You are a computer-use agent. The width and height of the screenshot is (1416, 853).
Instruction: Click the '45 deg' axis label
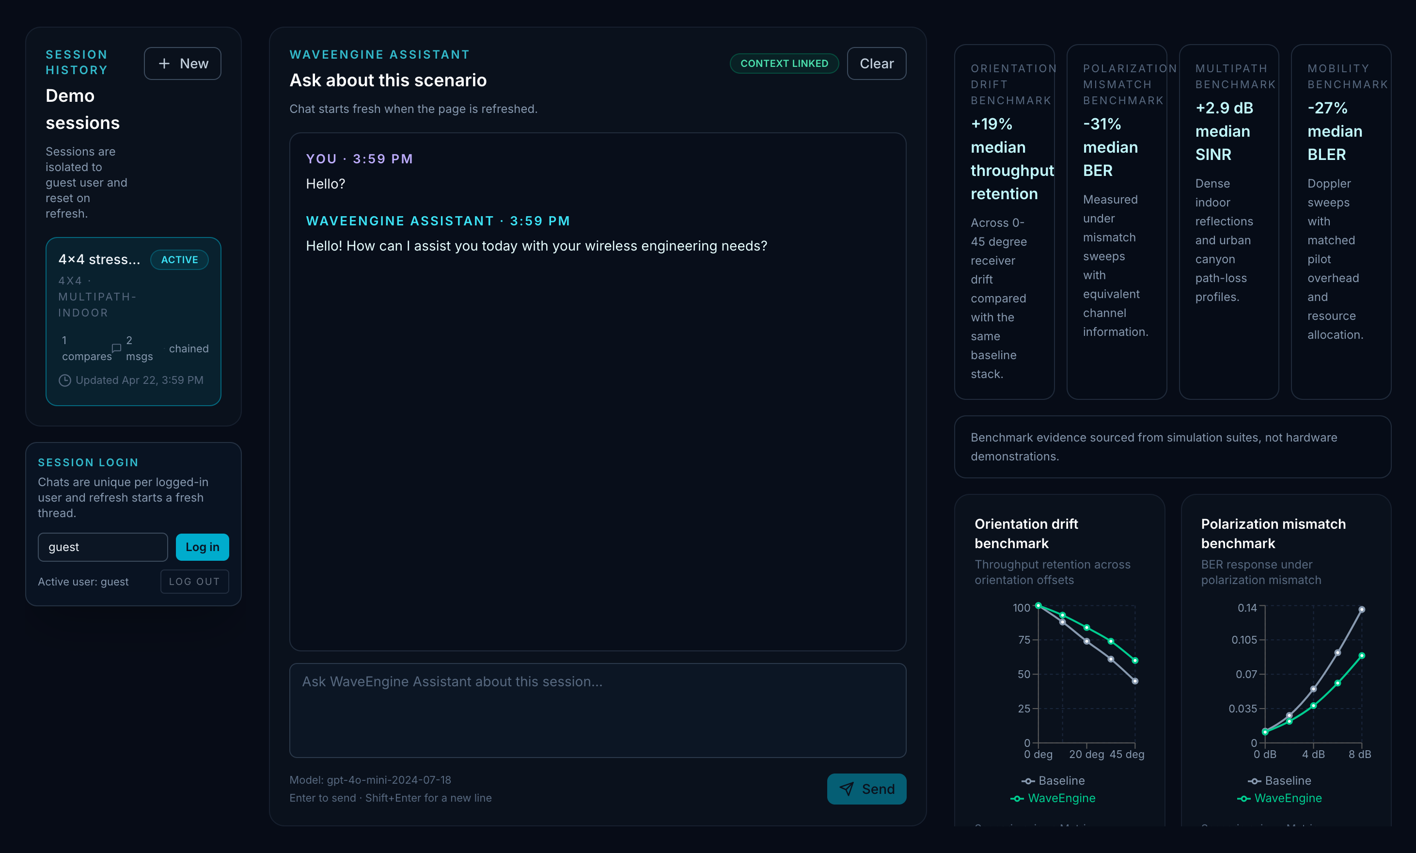(1126, 754)
